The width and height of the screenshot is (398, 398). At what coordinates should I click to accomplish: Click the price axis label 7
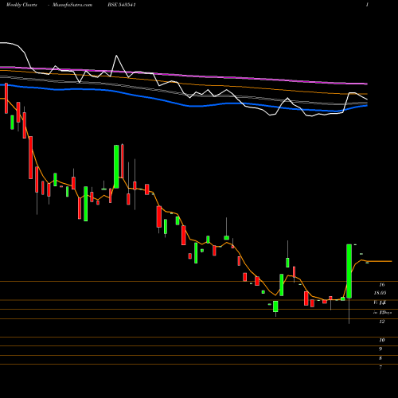pyautogui.click(x=380, y=368)
